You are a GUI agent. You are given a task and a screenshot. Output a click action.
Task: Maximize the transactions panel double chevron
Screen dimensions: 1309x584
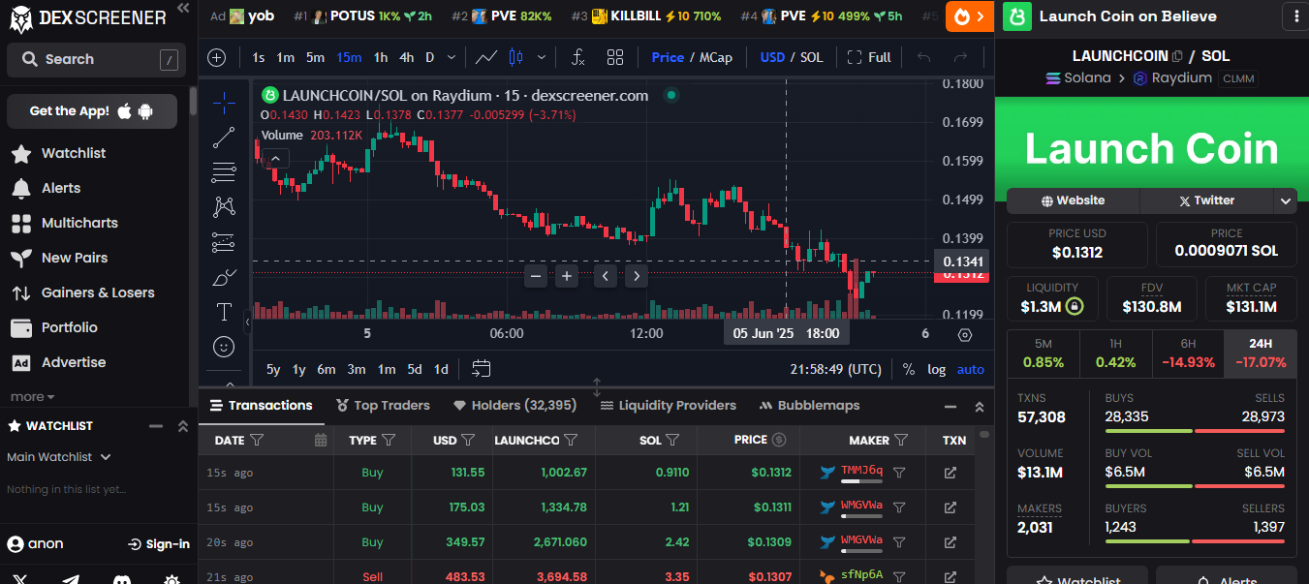coord(980,406)
